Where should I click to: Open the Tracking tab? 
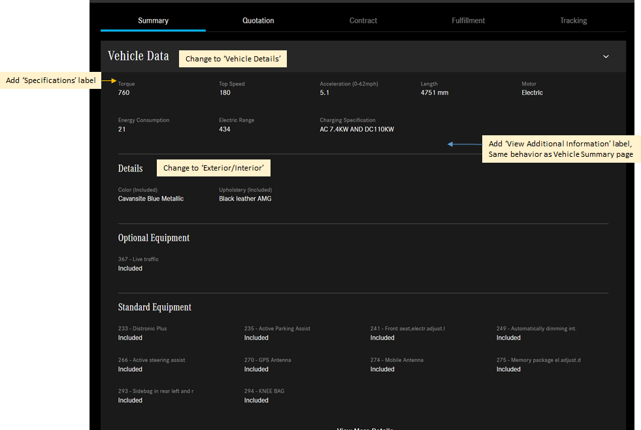(573, 20)
